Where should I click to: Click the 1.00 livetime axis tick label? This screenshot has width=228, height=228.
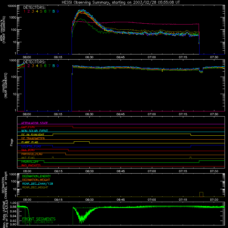pos(13,203)
